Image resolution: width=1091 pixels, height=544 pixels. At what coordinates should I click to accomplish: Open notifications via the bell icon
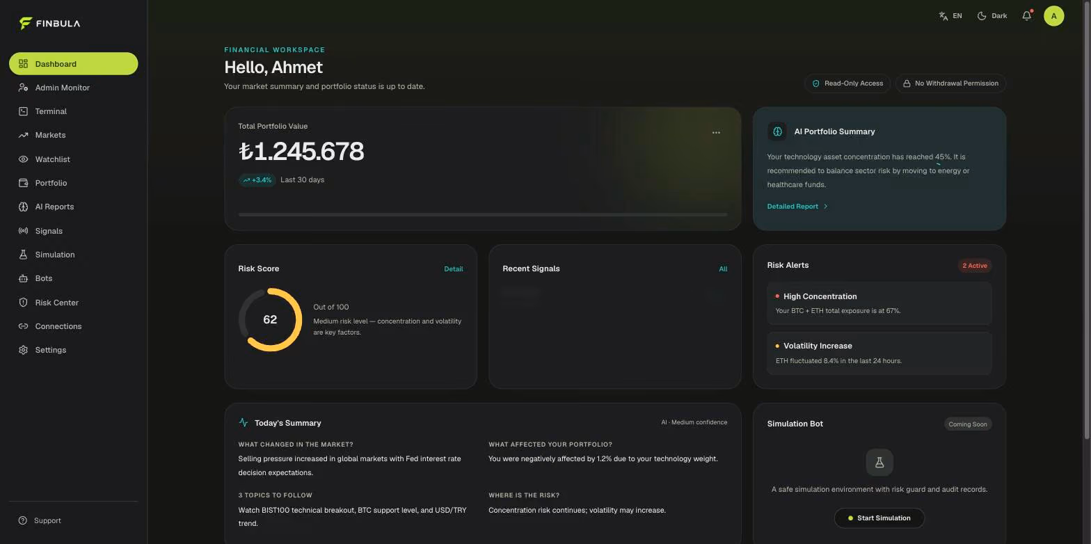1027,15
